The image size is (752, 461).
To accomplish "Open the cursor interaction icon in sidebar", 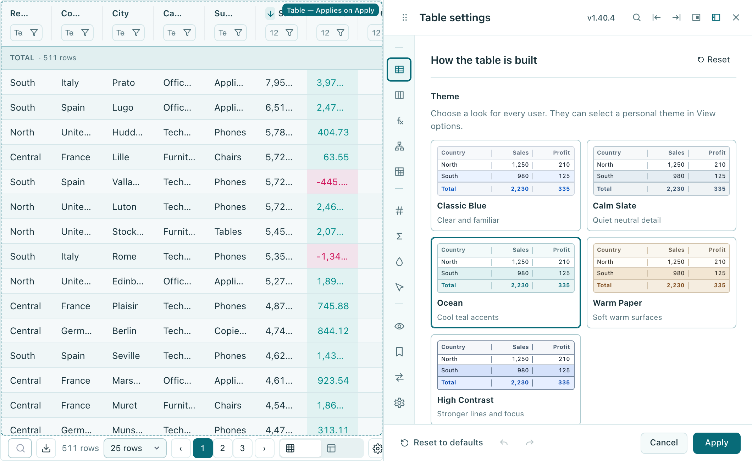I will click(399, 287).
